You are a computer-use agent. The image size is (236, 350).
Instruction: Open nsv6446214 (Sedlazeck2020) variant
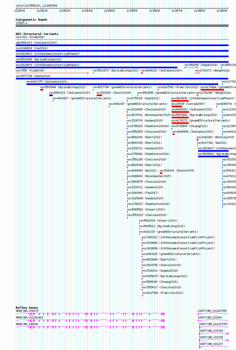coord(162,70)
